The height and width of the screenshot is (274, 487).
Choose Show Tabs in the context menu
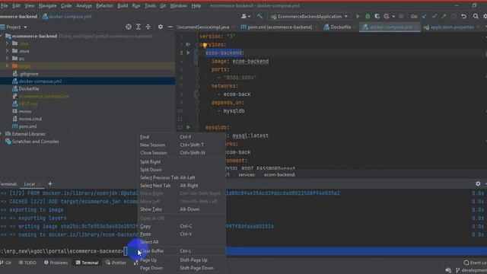point(182,209)
